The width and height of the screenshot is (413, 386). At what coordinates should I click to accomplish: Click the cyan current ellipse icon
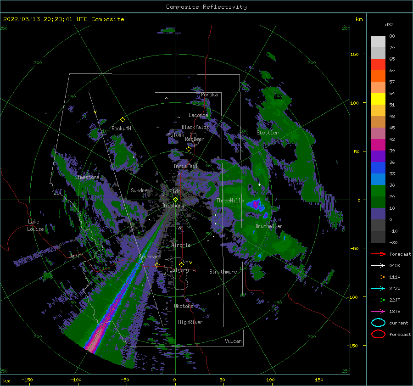tap(378, 323)
